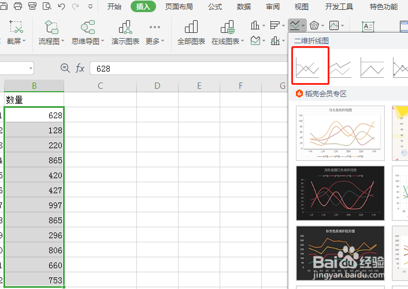The width and height of the screenshot is (408, 289).
Task: Click the line chart ribbon icon
Action: tap(295, 25)
